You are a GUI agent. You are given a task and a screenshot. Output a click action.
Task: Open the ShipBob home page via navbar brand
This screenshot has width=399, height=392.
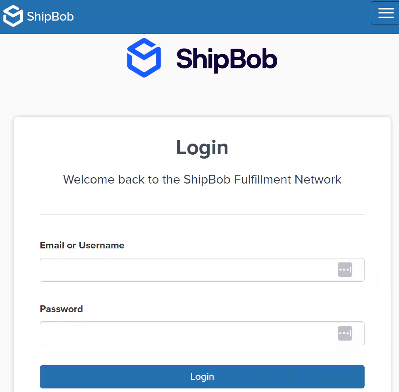[x=38, y=16]
